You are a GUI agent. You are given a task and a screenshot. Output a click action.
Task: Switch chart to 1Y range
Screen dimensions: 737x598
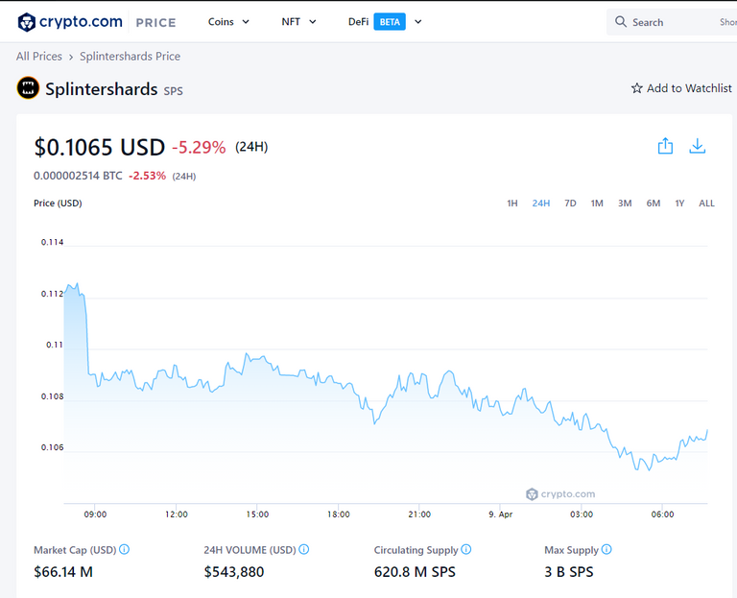click(679, 203)
